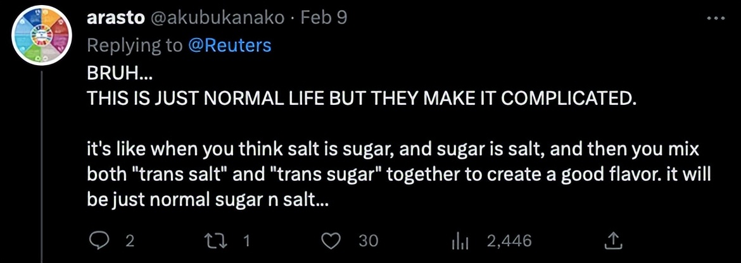Image resolution: width=741 pixels, height=263 pixels.
Task: Click the 2,446 views count
Action: pos(509,241)
